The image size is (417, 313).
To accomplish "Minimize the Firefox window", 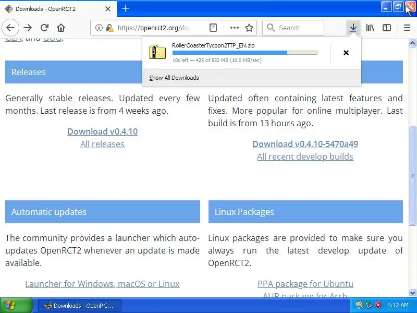I will pyautogui.click(x=386, y=7).
